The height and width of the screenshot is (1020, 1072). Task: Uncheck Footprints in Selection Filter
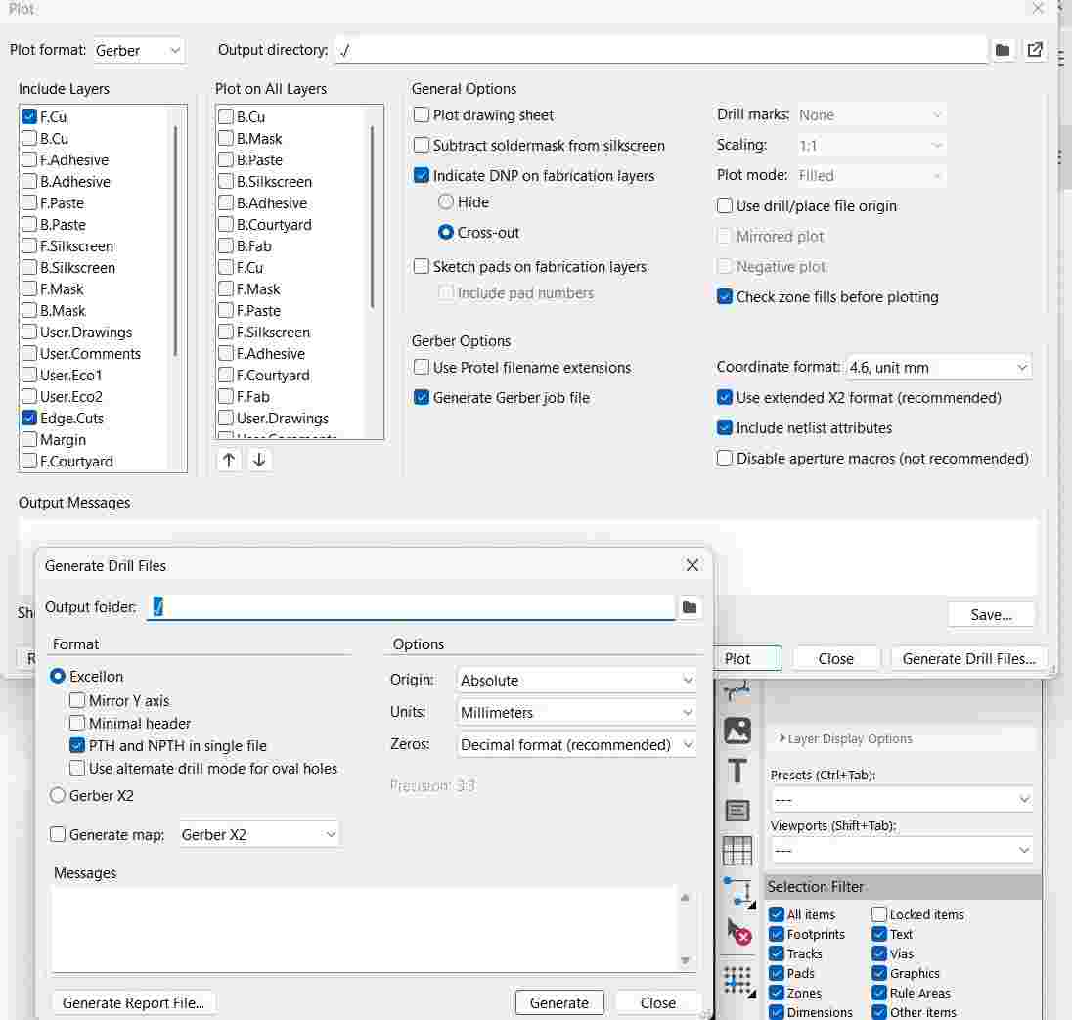(x=776, y=934)
